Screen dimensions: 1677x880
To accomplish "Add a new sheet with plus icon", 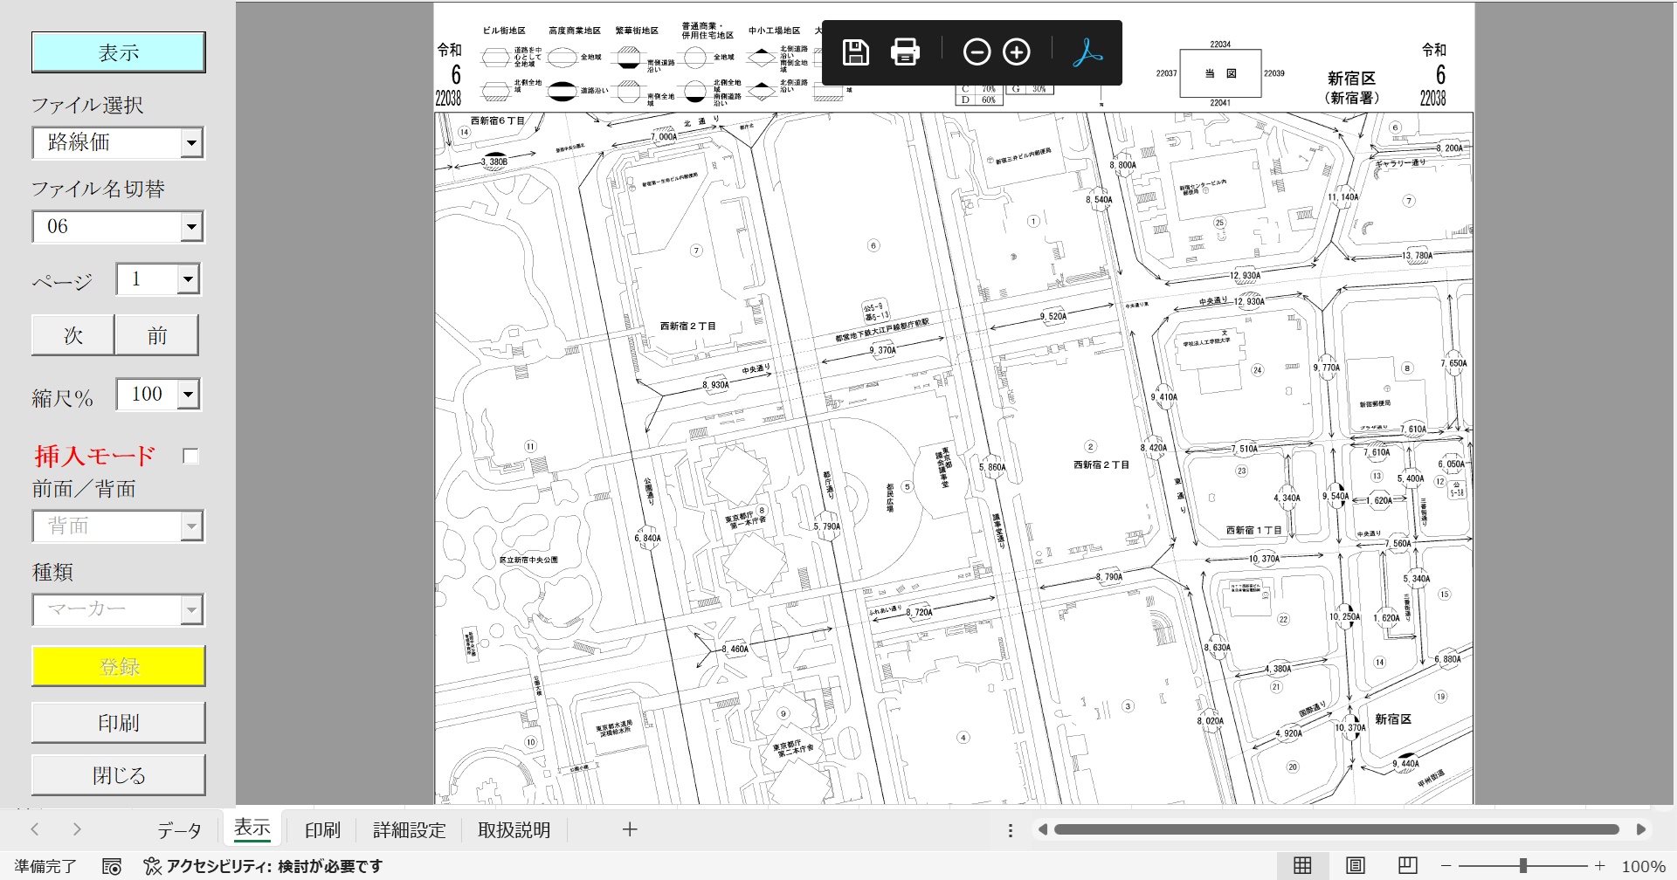I will 630,829.
